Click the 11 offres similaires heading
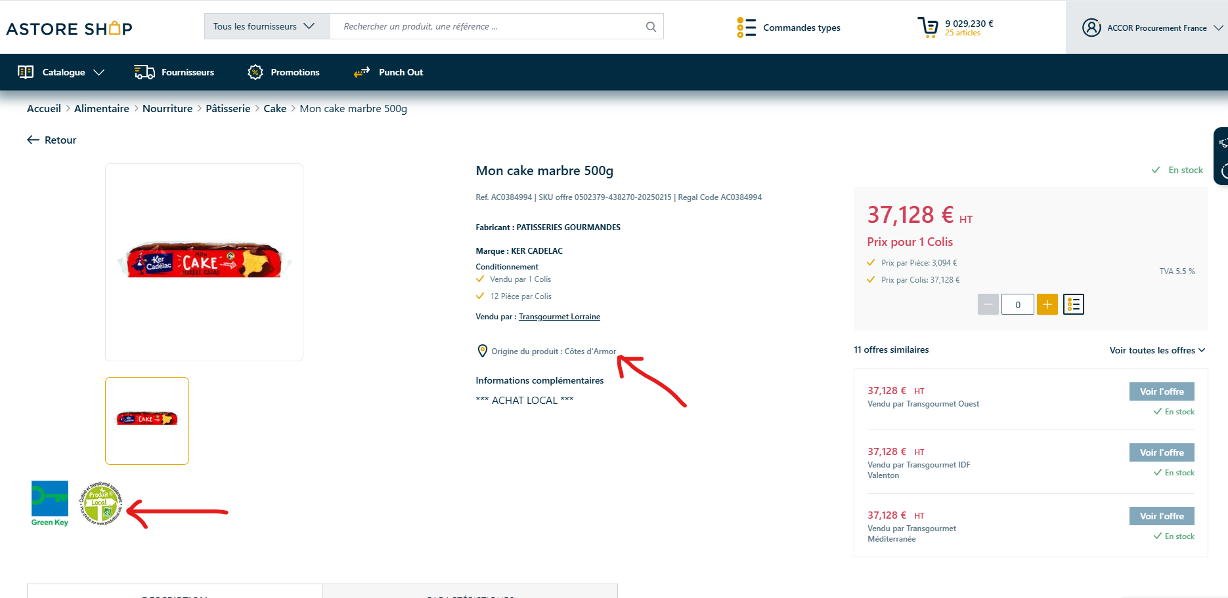Viewport: 1228px width, 598px height. coord(891,349)
